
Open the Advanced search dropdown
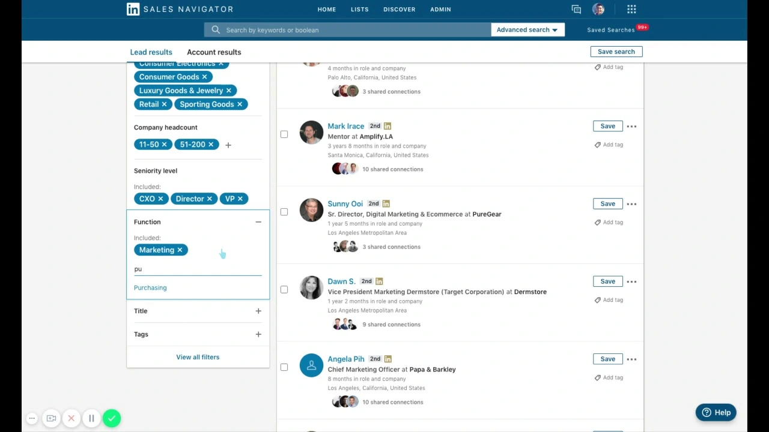coord(527,29)
